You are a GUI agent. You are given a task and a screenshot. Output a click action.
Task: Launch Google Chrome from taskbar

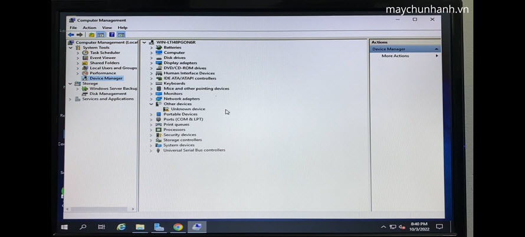coord(178,227)
